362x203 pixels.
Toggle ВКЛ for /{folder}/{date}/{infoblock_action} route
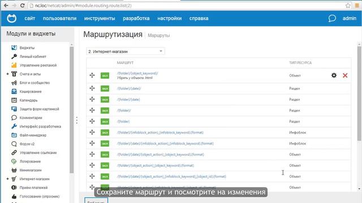(x=105, y=143)
